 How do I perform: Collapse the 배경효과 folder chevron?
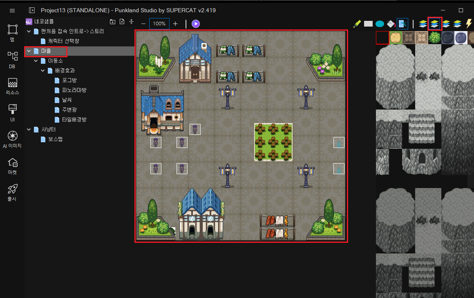pyautogui.click(x=43, y=71)
